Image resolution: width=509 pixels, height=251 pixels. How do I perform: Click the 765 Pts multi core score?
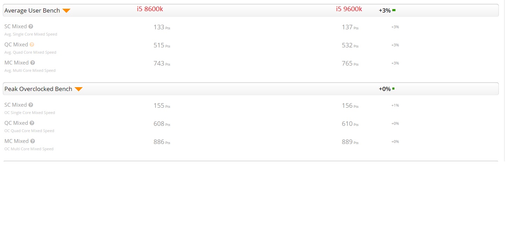350,63
